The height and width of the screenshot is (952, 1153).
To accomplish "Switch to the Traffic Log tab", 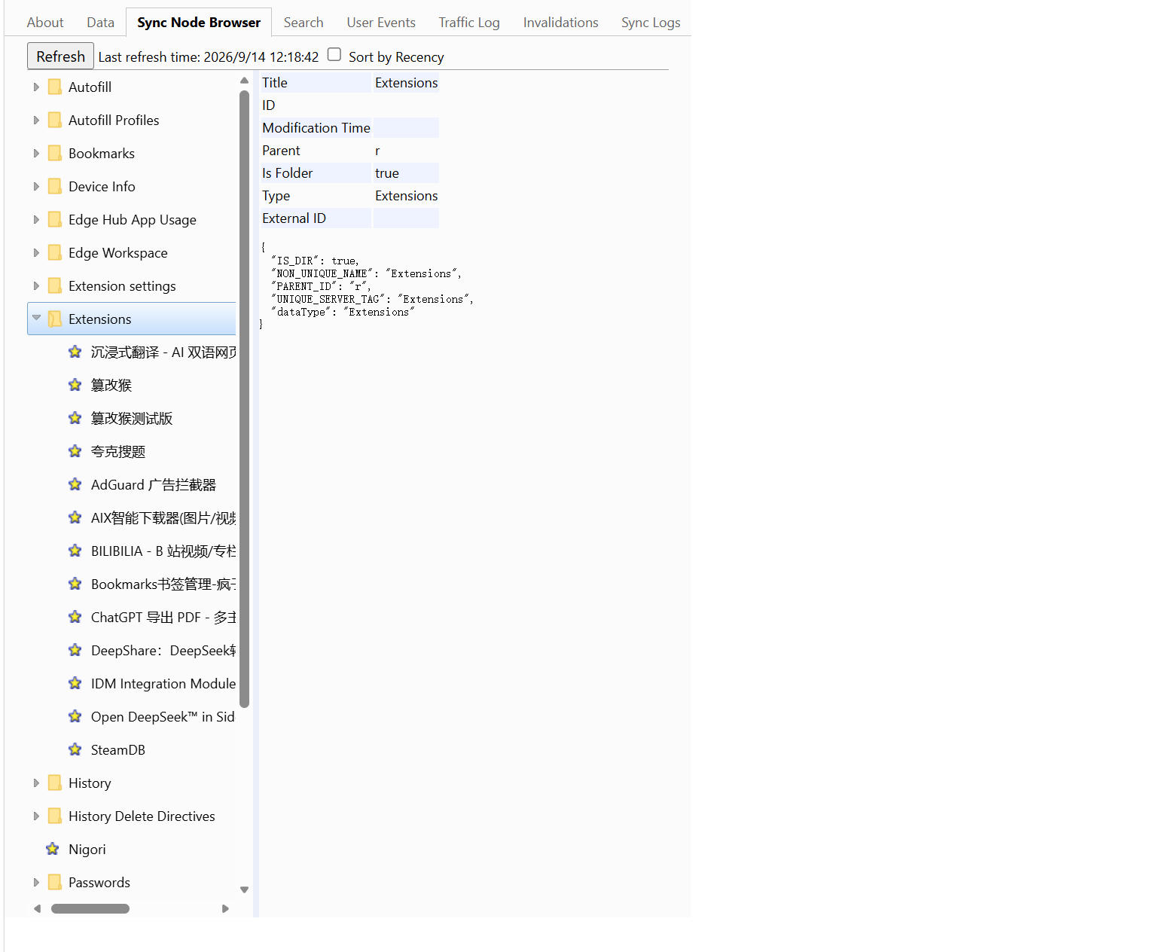I will 469,23.
